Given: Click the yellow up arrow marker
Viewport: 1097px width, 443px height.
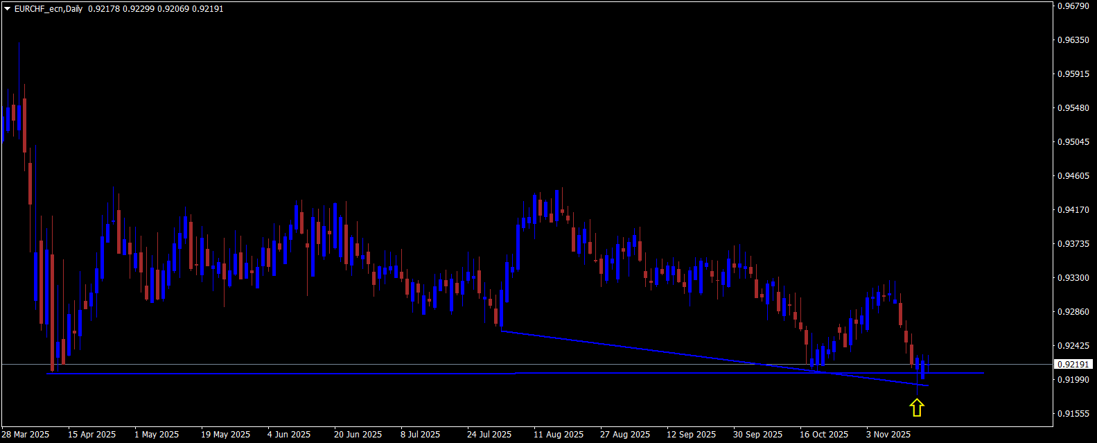Looking at the screenshot, I should 917,408.
